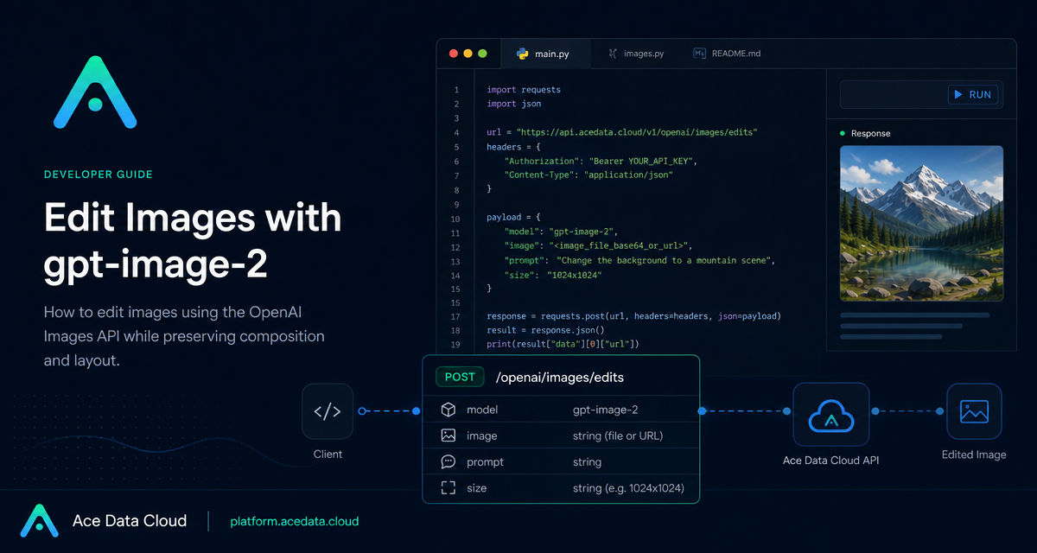Viewport: 1037px width, 553px height.
Task: Click the Python icon on main.py tab
Action: [x=522, y=54]
